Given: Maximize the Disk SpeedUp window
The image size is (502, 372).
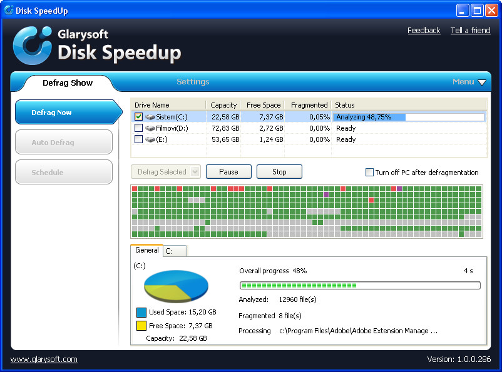Looking at the screenshot, I should pos(477,10).
